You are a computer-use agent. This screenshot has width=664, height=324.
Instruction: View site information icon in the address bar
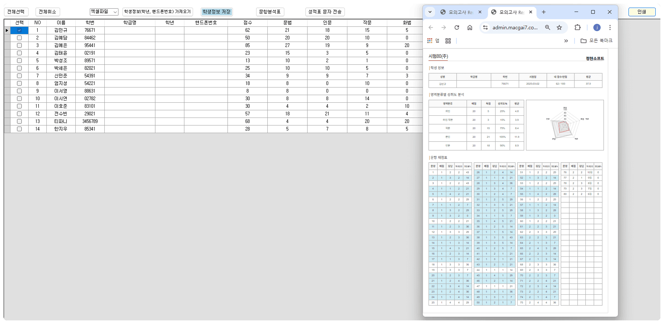pos(485,27)
